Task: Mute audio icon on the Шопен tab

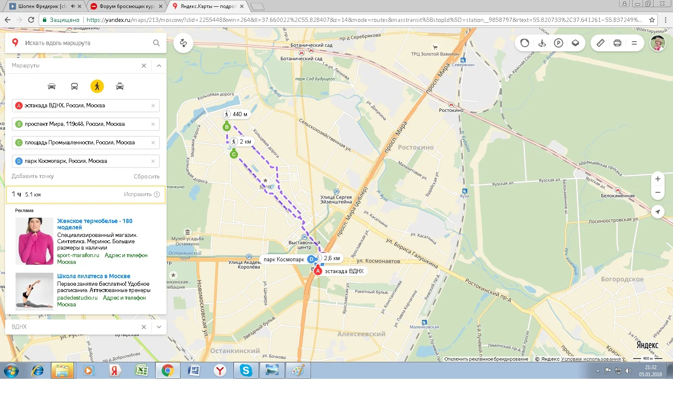Action: coord(73,6)
